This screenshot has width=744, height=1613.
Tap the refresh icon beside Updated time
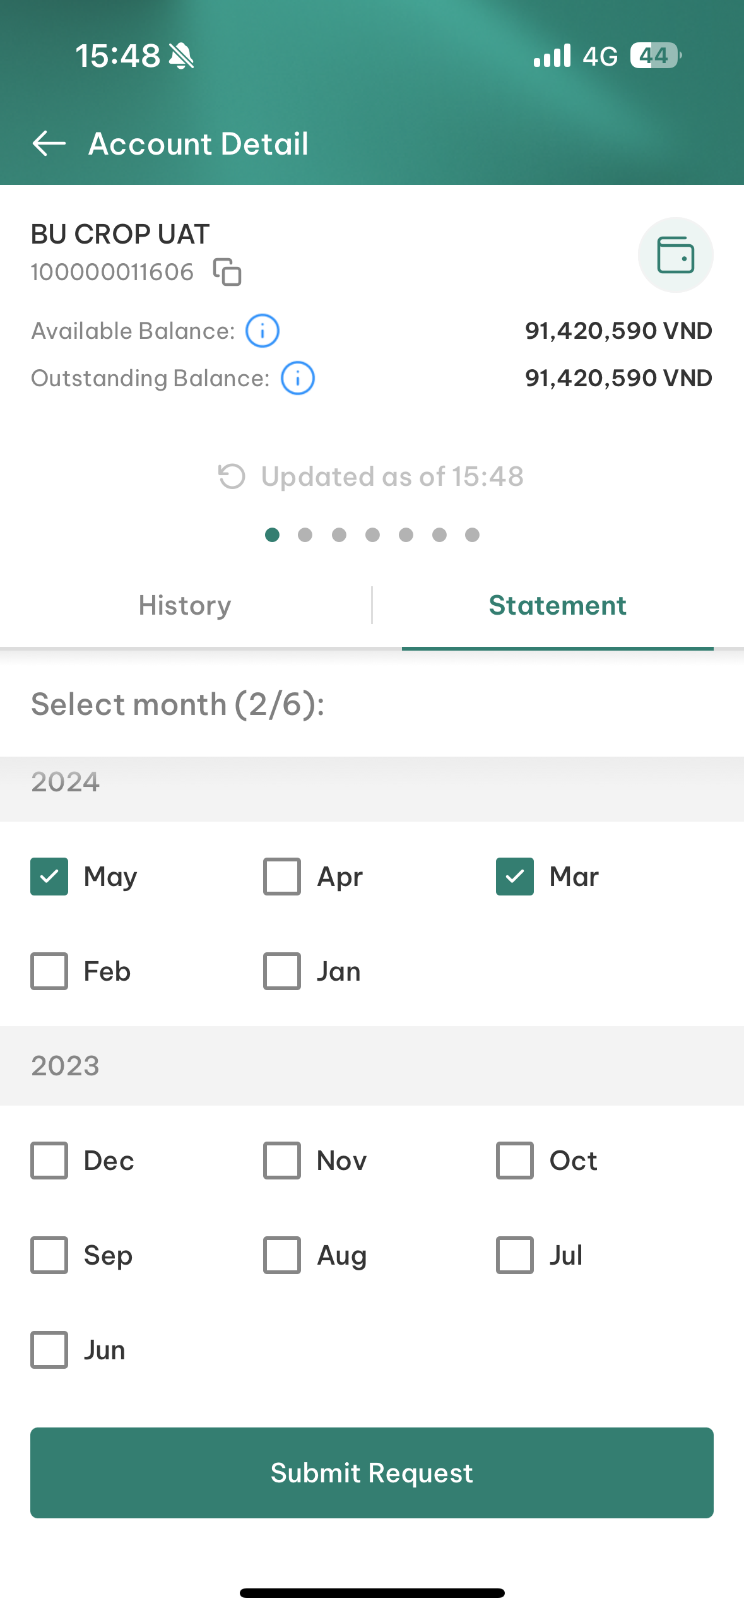coord(232,476)
